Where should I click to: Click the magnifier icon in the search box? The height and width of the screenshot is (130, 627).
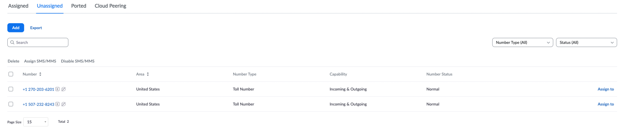pos(13,42)
